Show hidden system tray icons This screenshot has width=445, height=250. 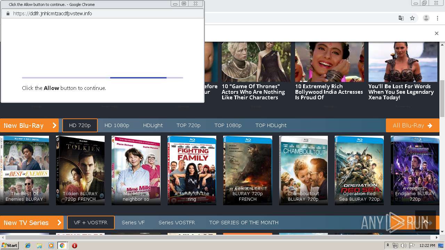click(388, 245)
